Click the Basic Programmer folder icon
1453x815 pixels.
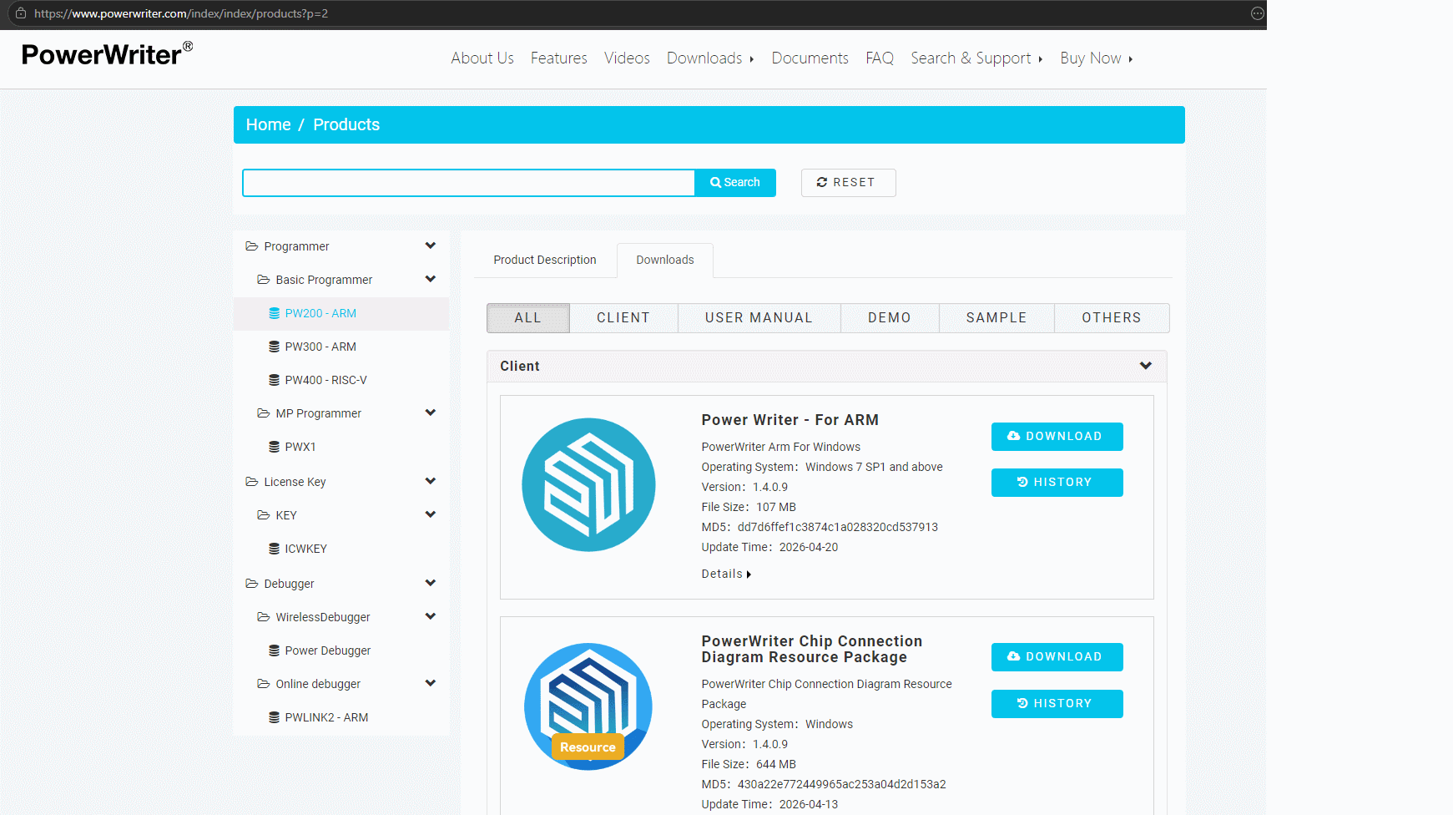[263, 280]
